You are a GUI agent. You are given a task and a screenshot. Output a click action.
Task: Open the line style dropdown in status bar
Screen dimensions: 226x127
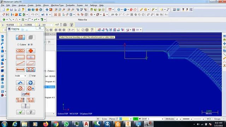click(191, 119)
